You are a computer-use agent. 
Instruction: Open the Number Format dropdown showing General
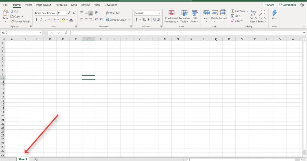tap(147, 13)
